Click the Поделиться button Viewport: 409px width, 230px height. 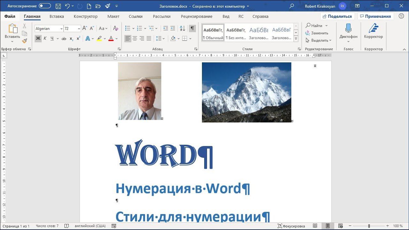pos(337,16)
